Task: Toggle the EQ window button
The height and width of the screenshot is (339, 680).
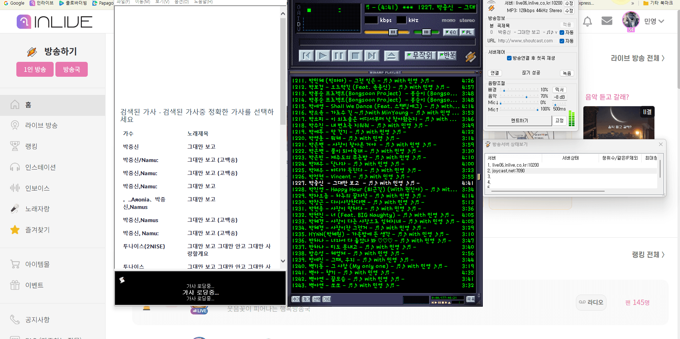Action: point(451,32)
